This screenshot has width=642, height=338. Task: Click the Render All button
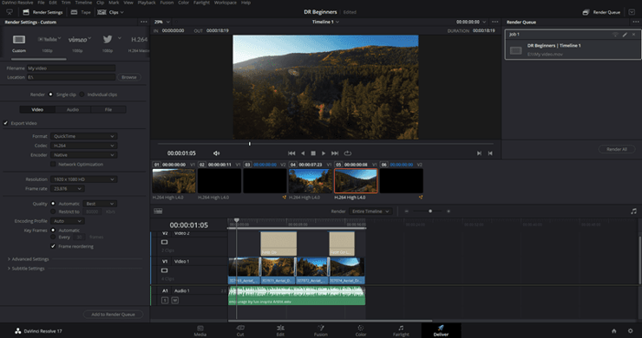click(x=617, y=149)
